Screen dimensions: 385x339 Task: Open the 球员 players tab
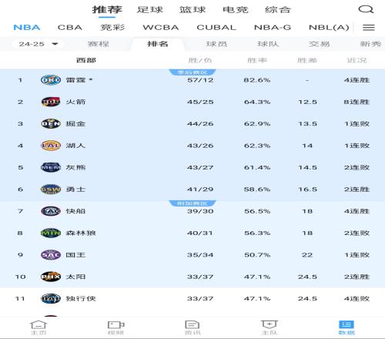coord(216,44)
